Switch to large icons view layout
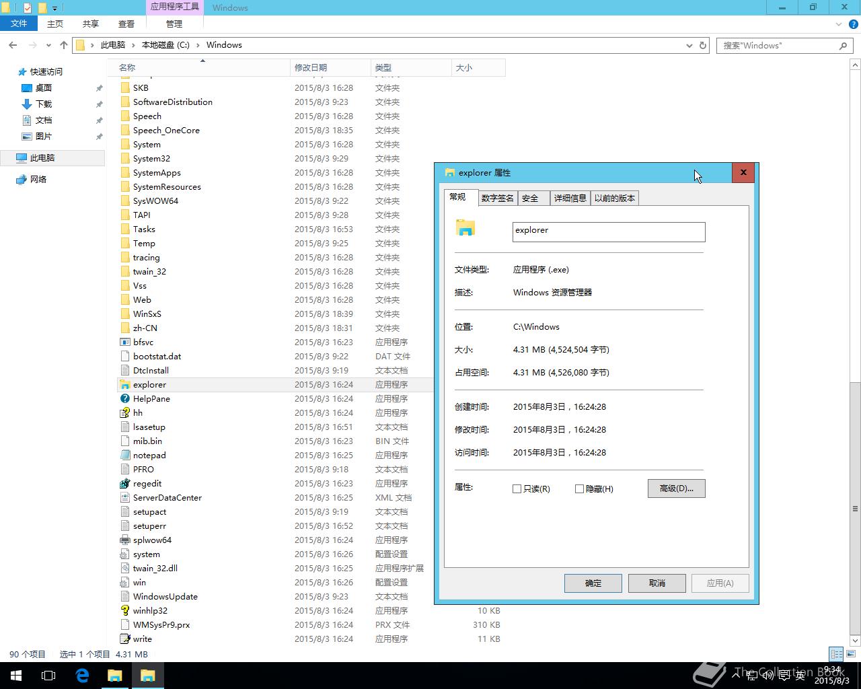 coord(851,654)
